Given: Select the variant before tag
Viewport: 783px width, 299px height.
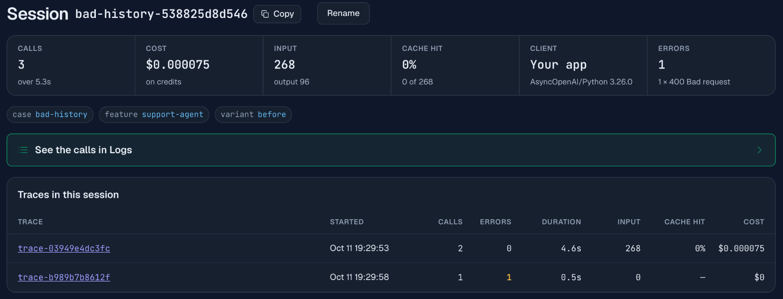Looking at the screenshot, I should [253, 114].
